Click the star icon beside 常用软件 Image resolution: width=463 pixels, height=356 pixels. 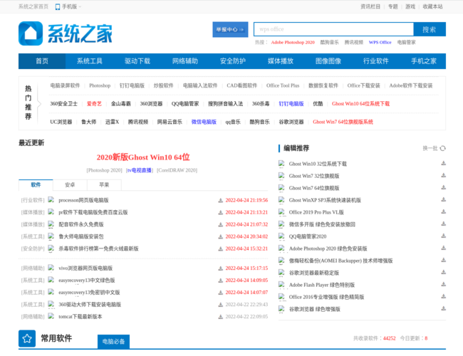(x=27, y=338)
